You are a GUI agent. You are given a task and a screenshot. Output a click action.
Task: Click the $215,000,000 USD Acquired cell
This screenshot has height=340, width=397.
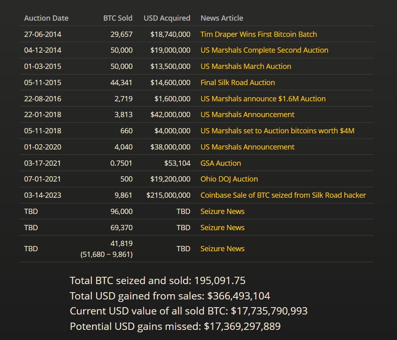(x=168, y=195)
